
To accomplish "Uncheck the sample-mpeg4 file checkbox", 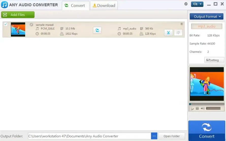I will tap(6, 24).
